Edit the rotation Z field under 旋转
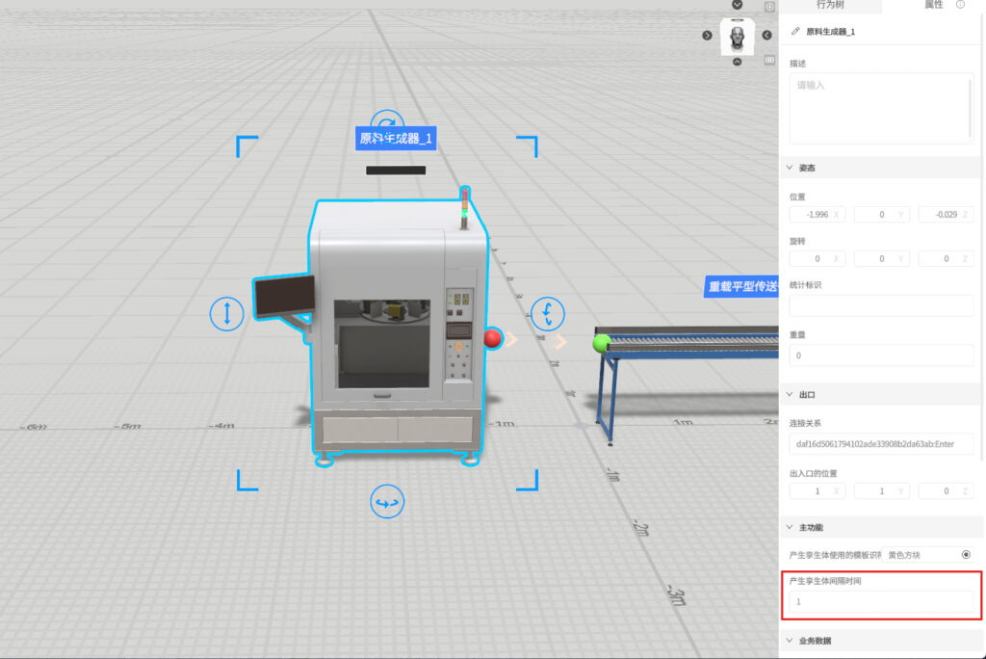986x659 pixels. click(946, 259)
